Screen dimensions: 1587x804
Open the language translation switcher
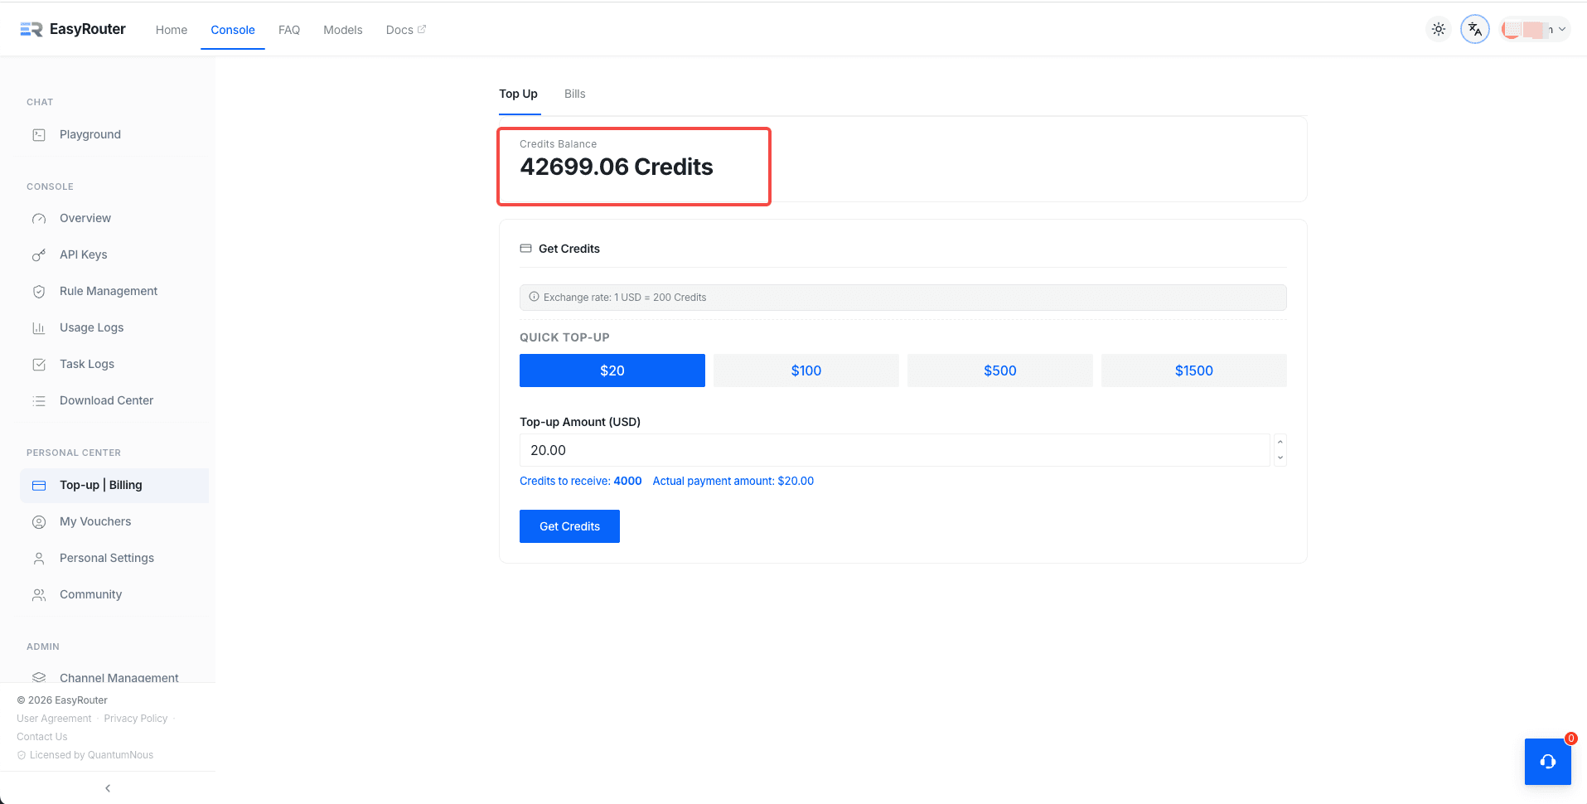point(1475,29)
